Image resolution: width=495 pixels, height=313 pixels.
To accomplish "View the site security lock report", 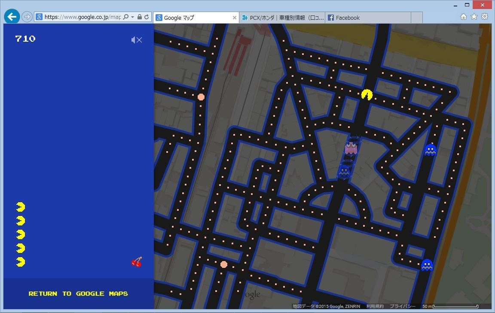I will point(140,17).
